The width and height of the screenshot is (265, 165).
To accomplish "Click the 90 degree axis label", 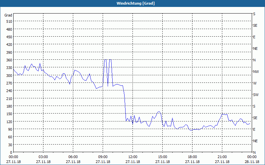I will pyautogui.click(x=10, y=129).
